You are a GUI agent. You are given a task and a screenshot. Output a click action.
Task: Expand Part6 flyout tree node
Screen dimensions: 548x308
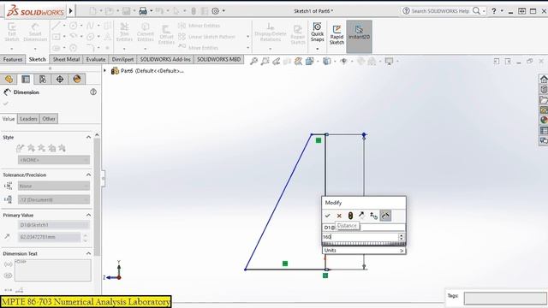(104, 71)
